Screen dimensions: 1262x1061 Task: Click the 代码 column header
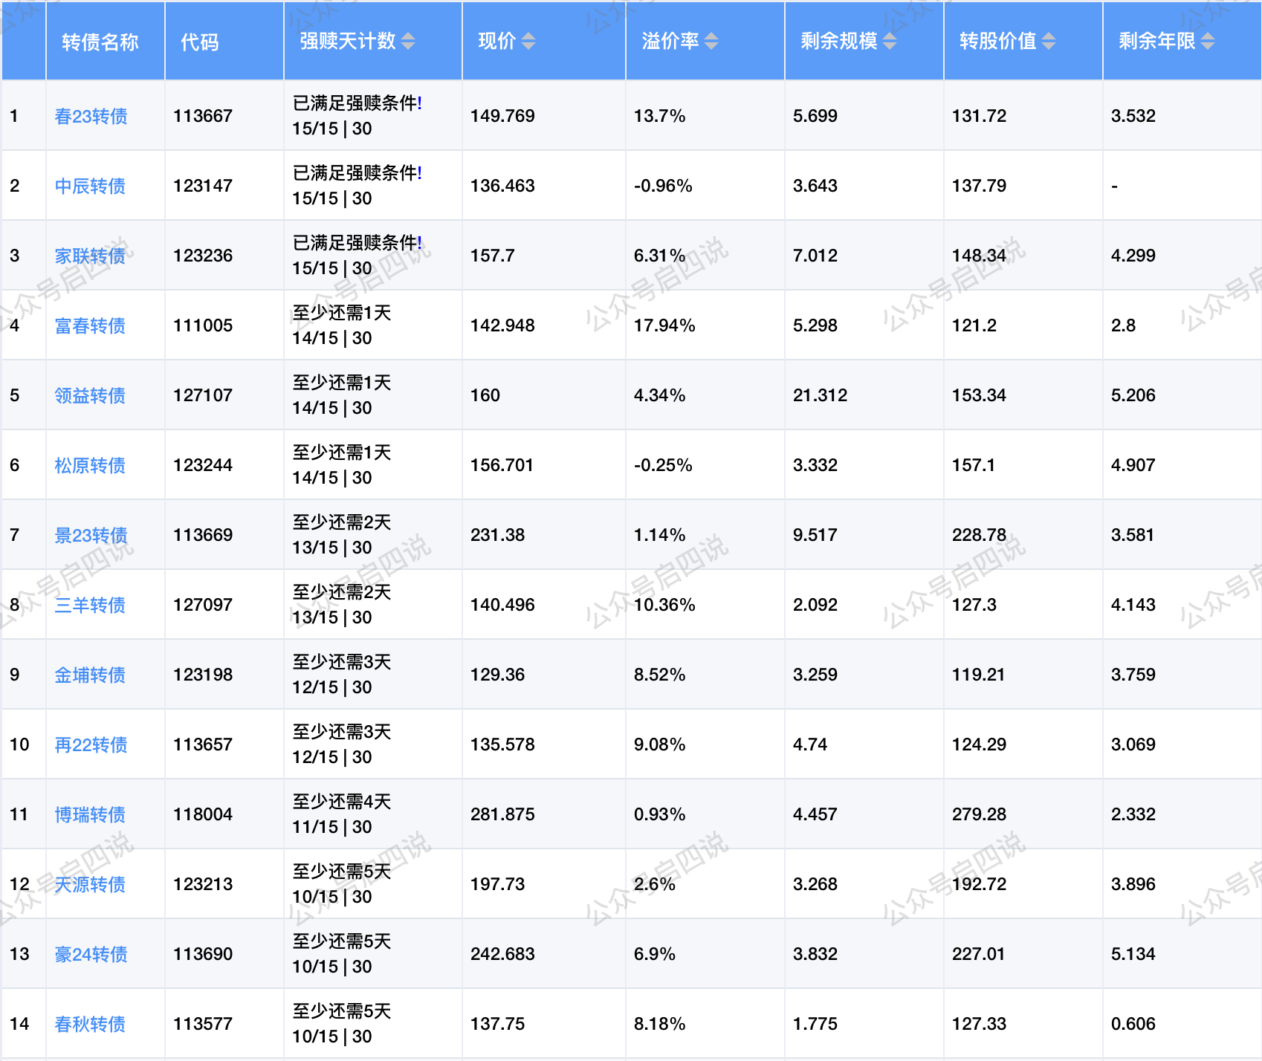(x=200, y=42)
